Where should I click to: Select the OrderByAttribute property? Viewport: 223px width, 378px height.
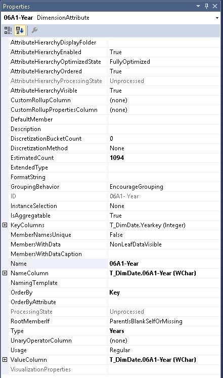33,302
